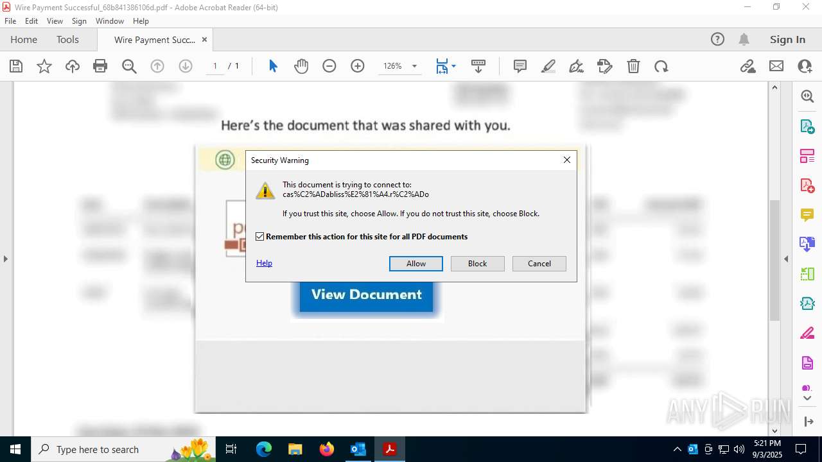Open the Find text search icon
Image resolution: width=822 pixels, height=462 pixels.
(x=129, y=66)
